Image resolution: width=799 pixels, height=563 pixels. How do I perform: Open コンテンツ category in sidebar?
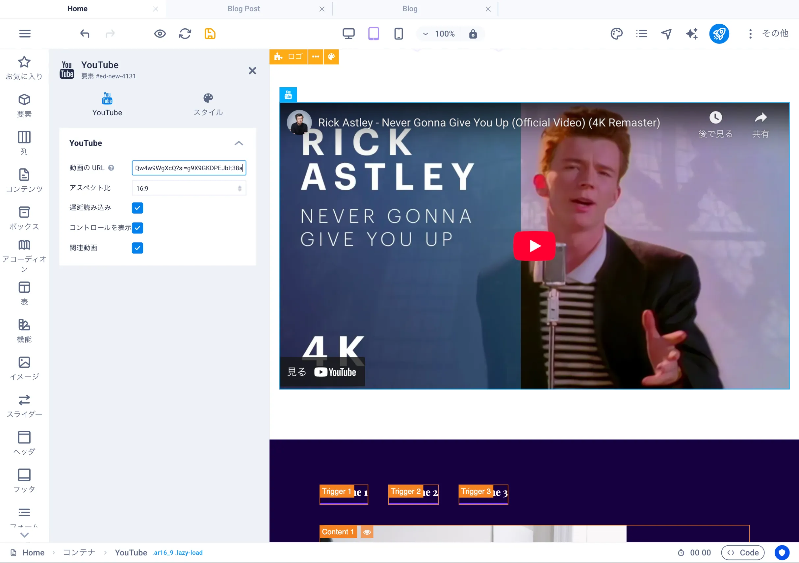click(24, 180)
